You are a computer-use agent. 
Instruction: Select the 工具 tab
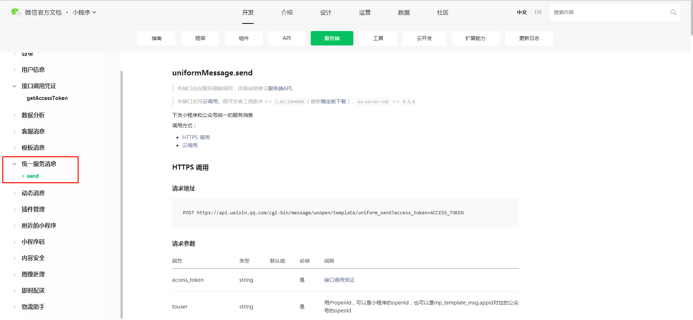tap(378, 38)
